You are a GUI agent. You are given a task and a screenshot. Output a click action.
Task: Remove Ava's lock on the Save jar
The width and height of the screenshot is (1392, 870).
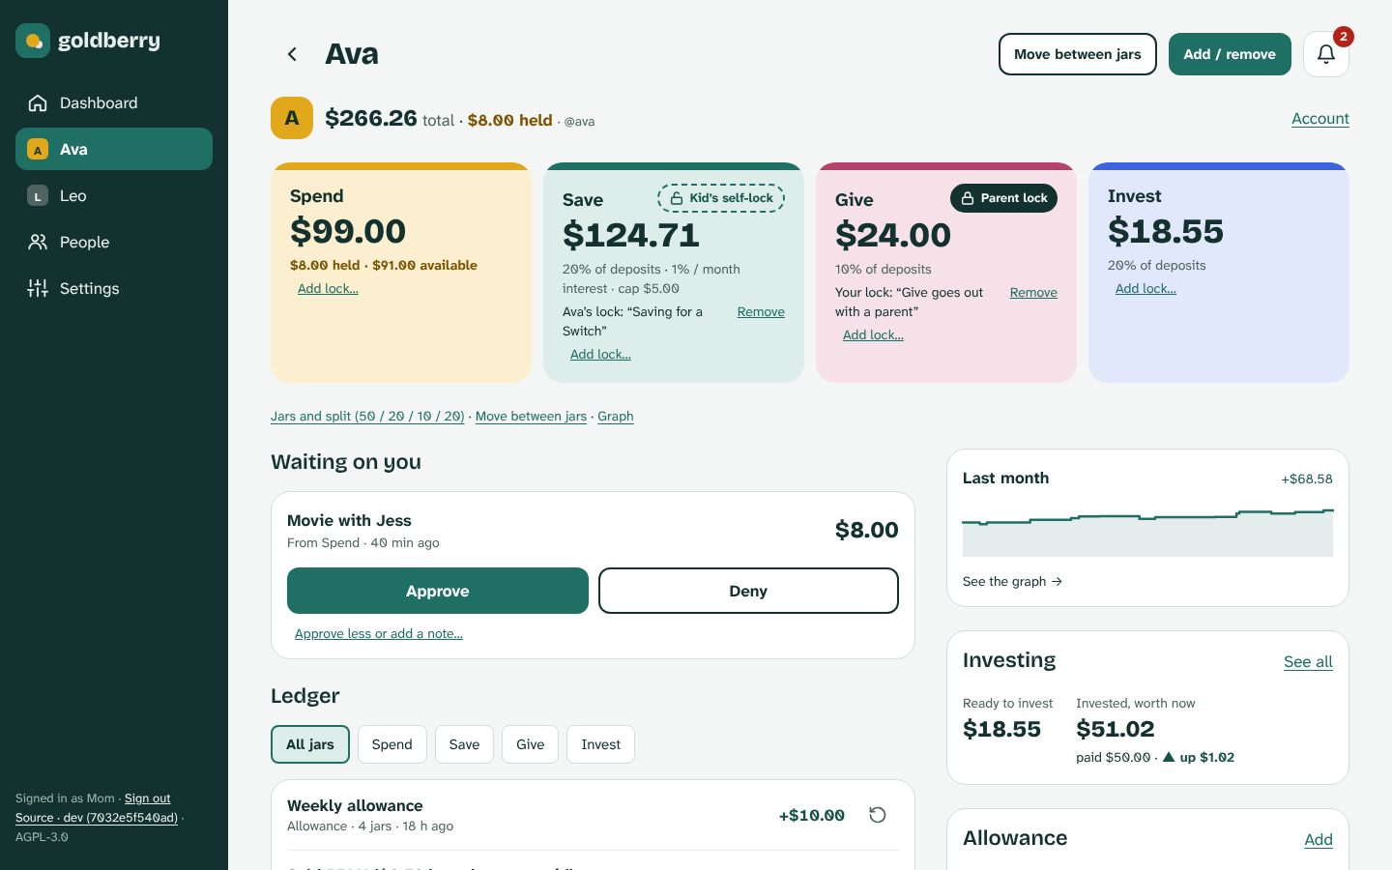[761, 311]
